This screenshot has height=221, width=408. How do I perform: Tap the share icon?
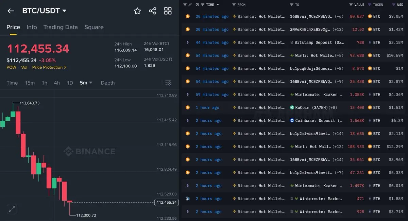point(153,11)
